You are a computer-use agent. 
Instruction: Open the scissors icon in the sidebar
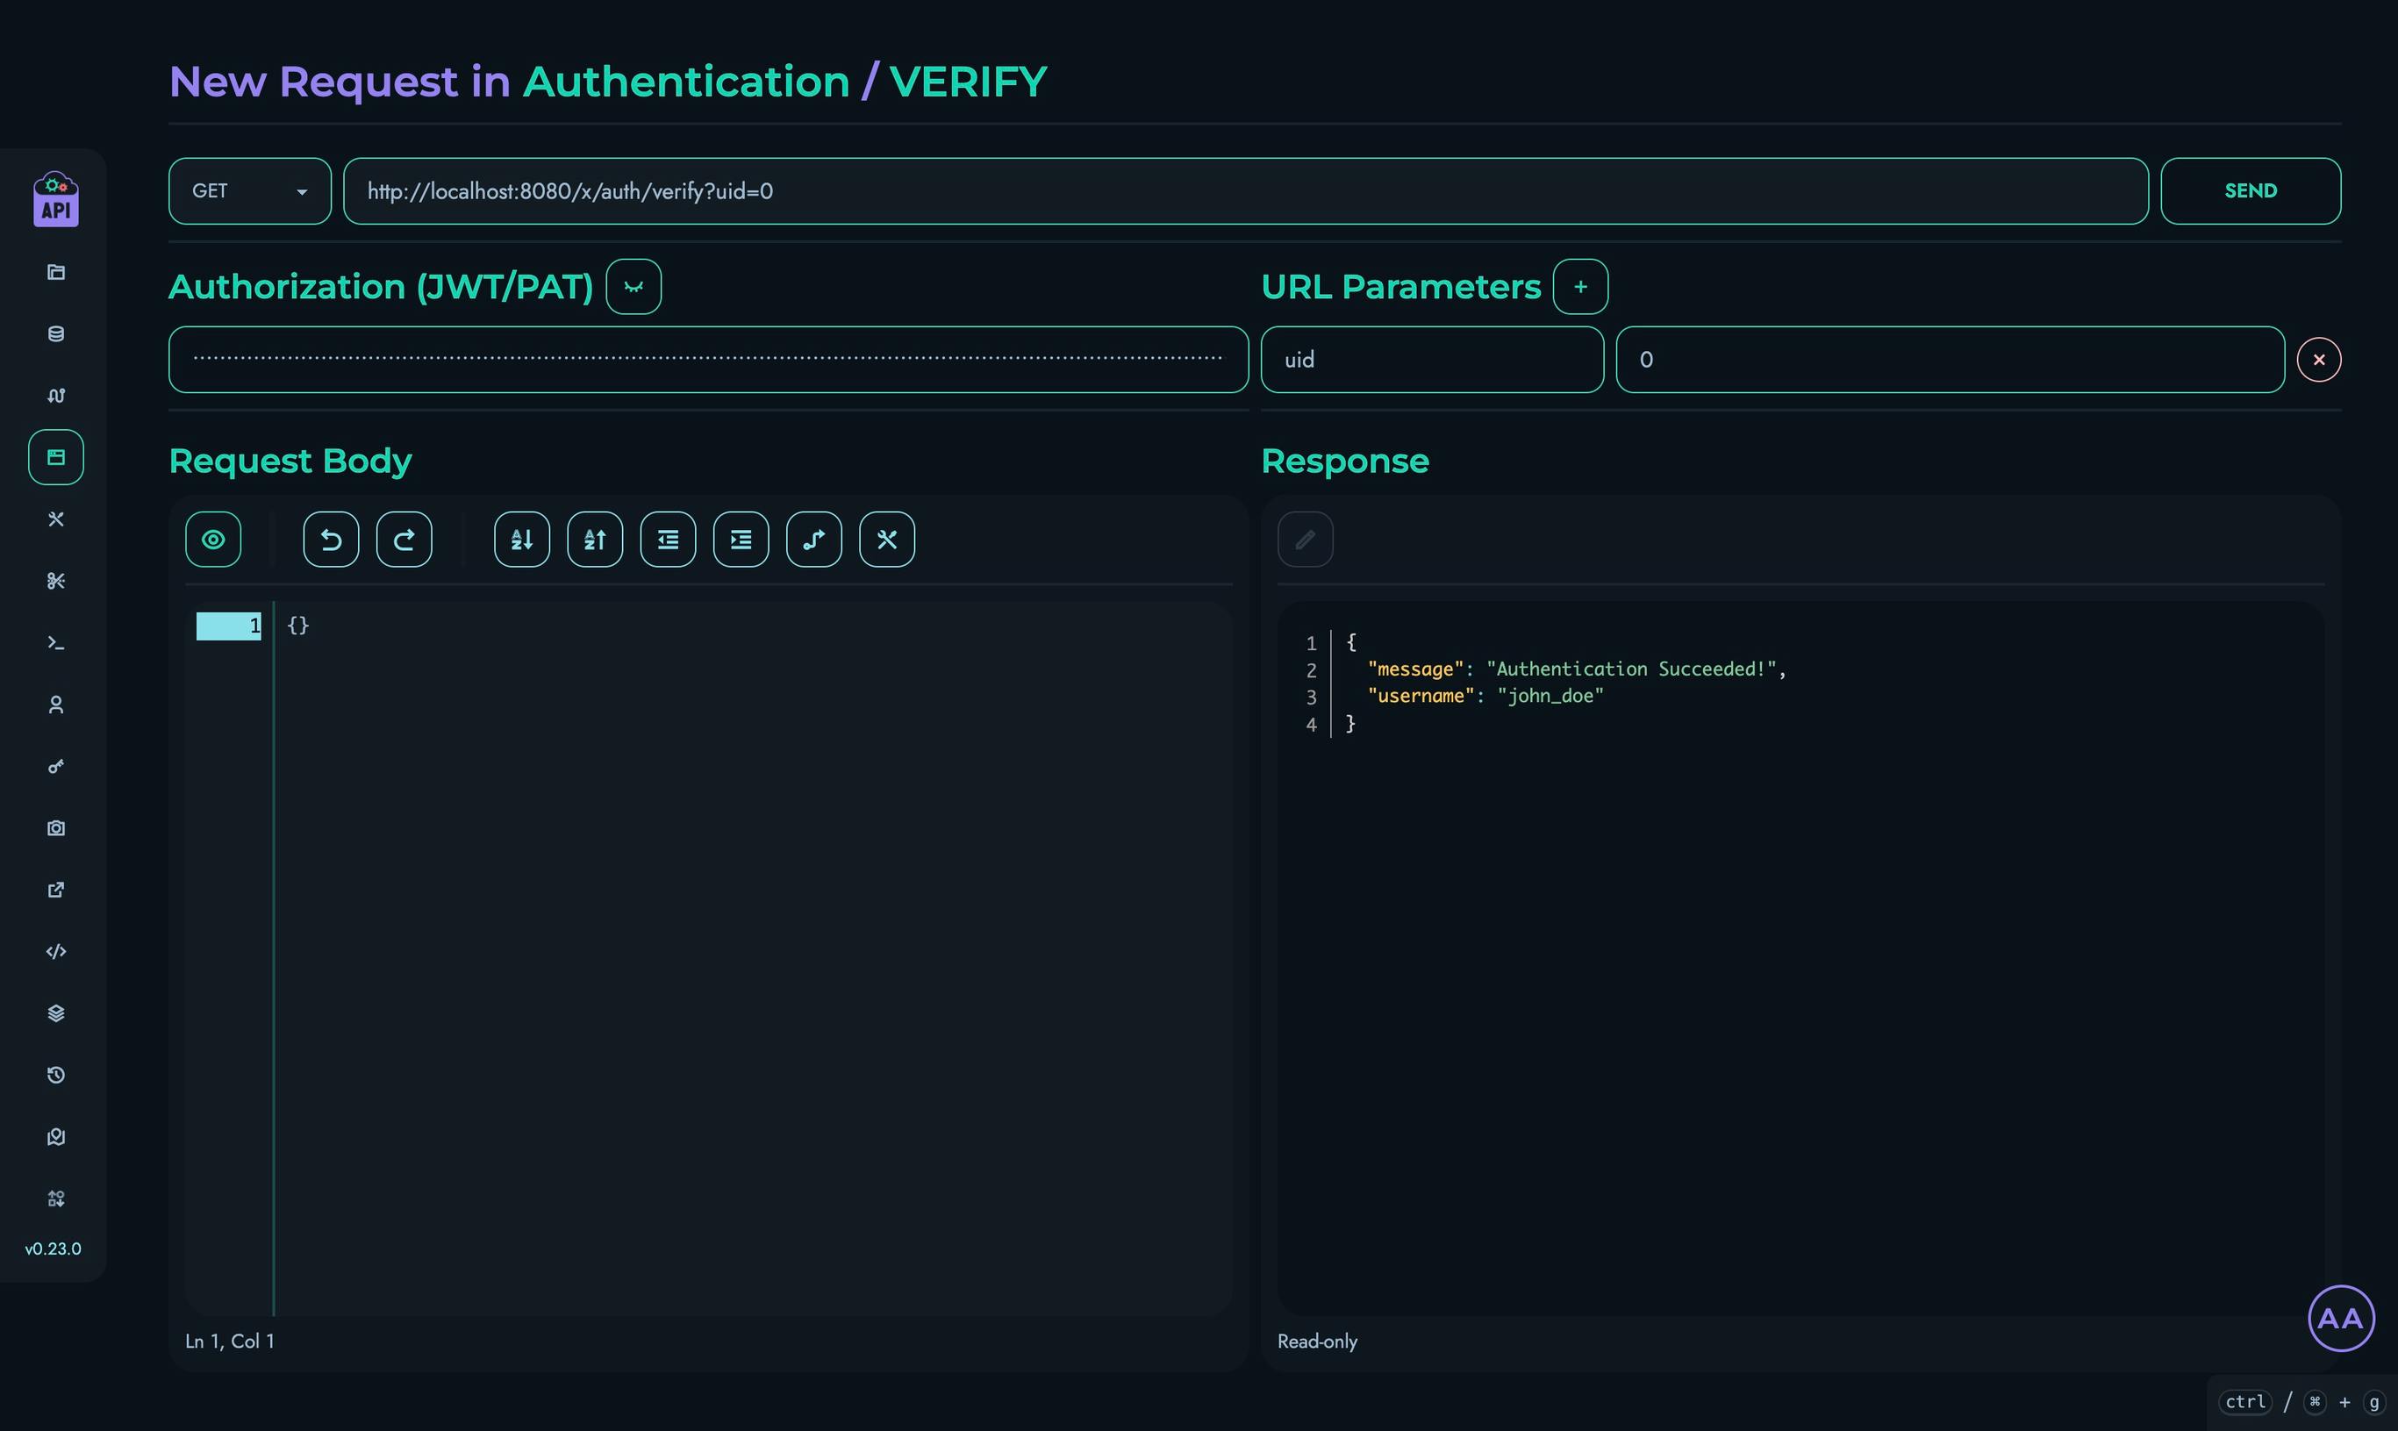pyautogui.click(x=56, y=581)
